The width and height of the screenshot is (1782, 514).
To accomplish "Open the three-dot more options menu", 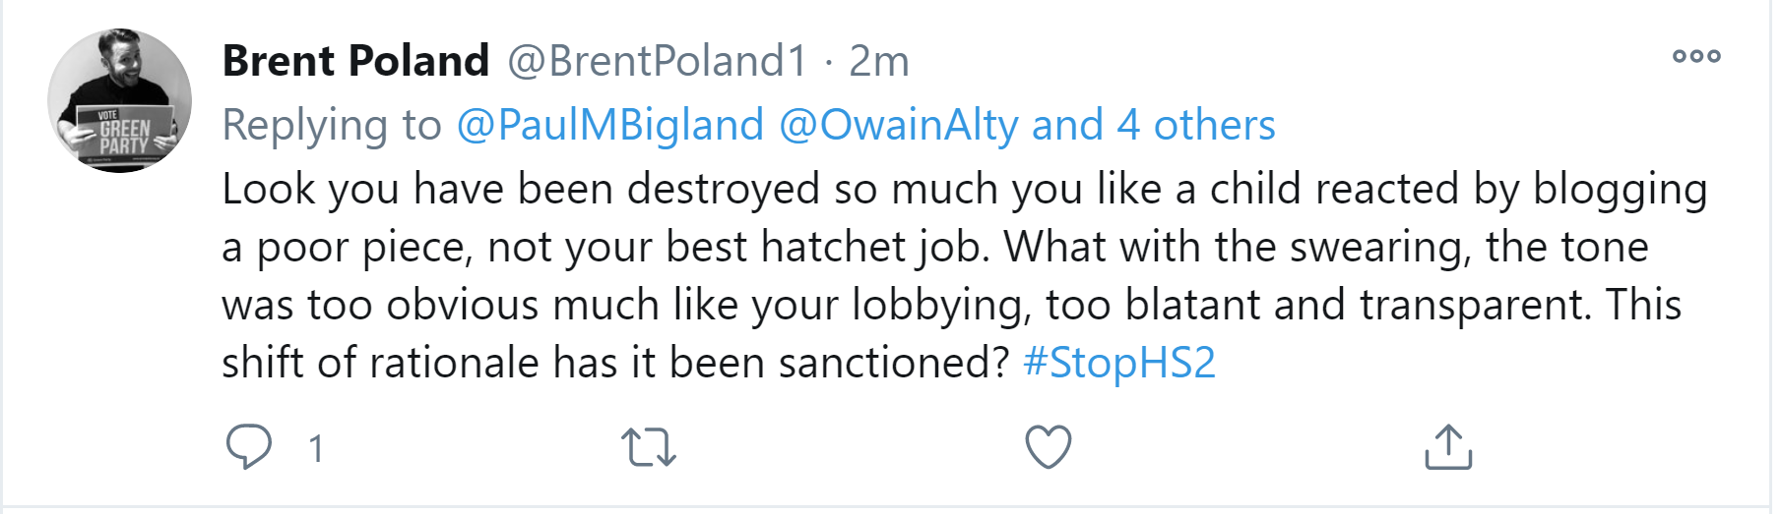I will pyautogui.click(x=1696, y=56).
